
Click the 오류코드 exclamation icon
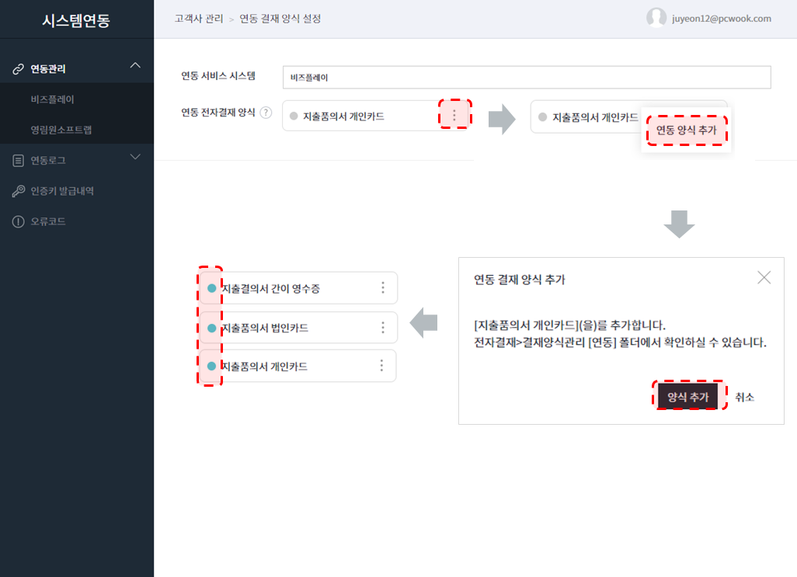coord(18,222)
